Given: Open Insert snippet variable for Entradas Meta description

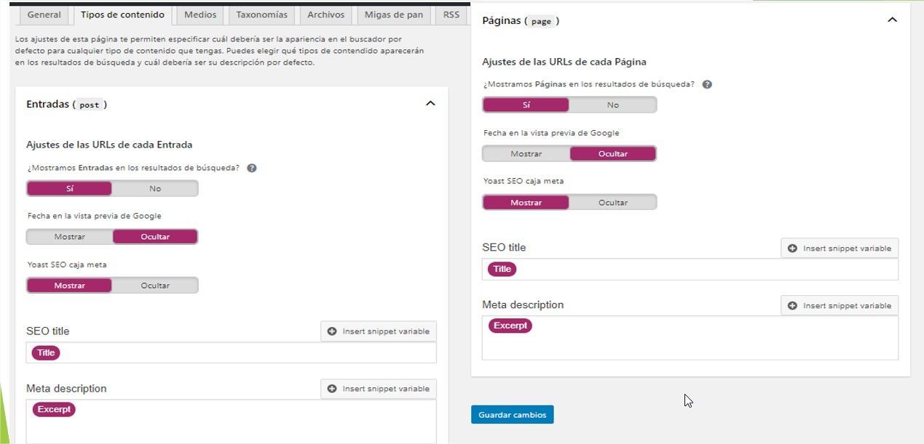Looking at the screenshot, I should point(379,389).
